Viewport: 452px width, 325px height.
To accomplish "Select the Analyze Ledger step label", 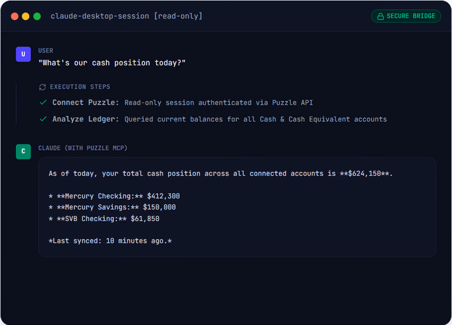I will (86, 119).
